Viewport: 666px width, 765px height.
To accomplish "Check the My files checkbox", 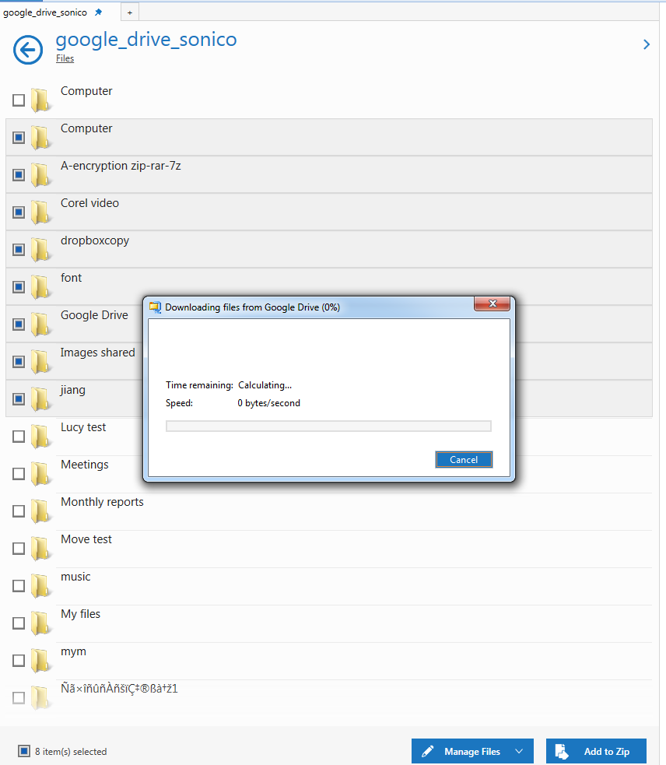I will (x=19, y=623).
